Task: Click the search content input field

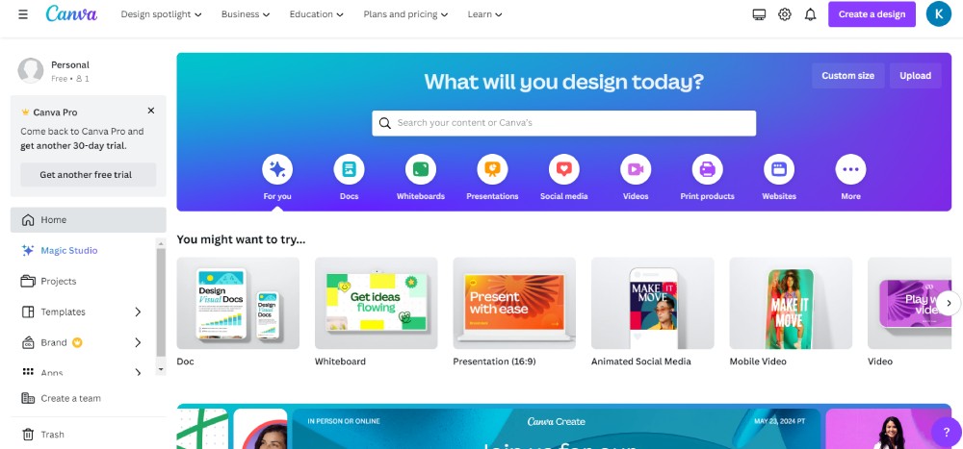Action: [x=563, y=123]
